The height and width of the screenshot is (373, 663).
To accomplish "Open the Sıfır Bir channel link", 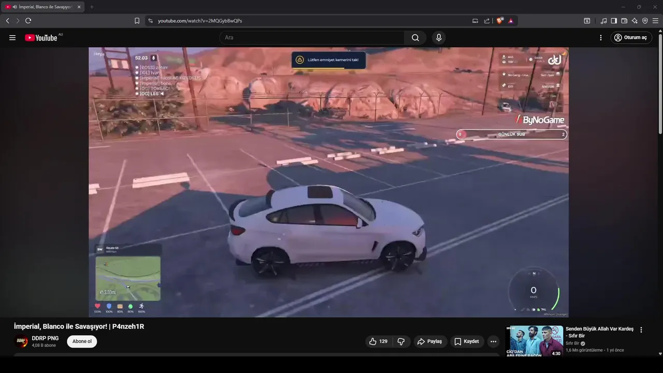I will [572, 343].
